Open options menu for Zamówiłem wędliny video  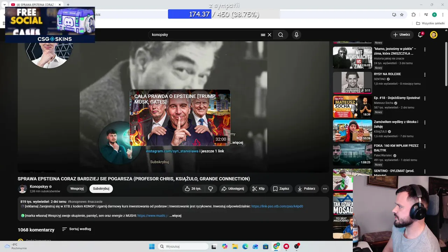tap(425, 123)
